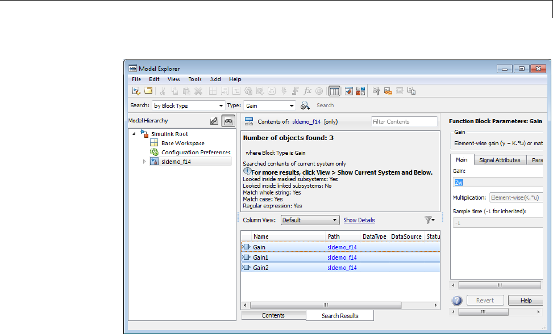Open the Tools menu
553x334 pixels.
(195, 79)
